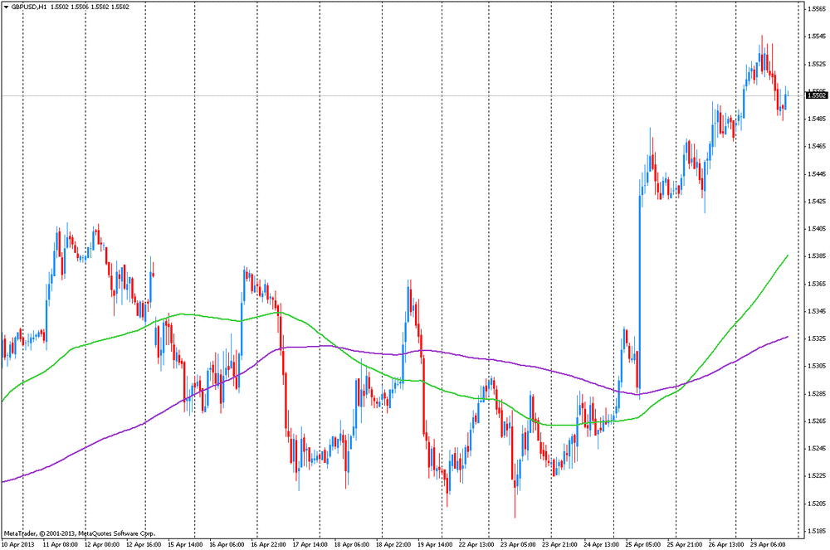Image resolution: width=830 pixels, height=550 pixels.
Task: Click the 1.5445 price axis label
Action: coord(818,173)
